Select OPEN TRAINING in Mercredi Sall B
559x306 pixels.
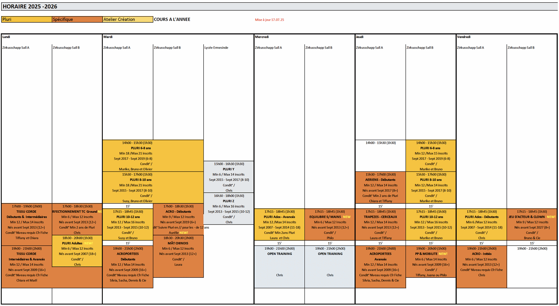[x=330, y=254]
